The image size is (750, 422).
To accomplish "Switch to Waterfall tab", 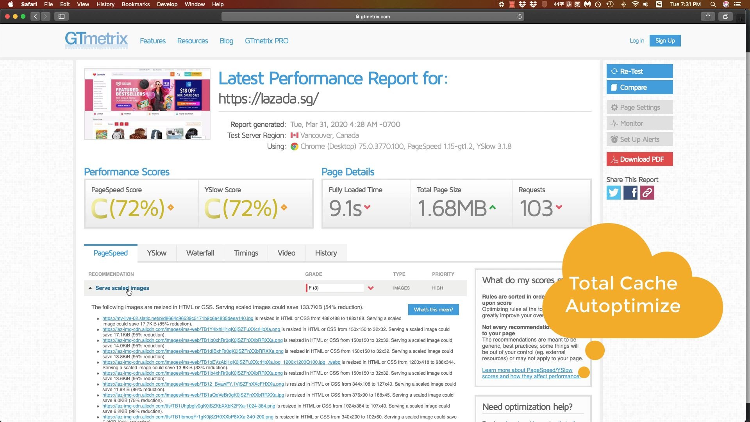I will point(200,253).
